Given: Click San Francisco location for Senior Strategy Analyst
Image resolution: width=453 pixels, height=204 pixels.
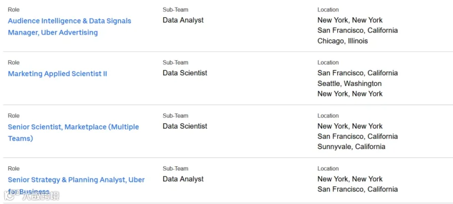Looking at the screenshot, I should coord(358,189).
